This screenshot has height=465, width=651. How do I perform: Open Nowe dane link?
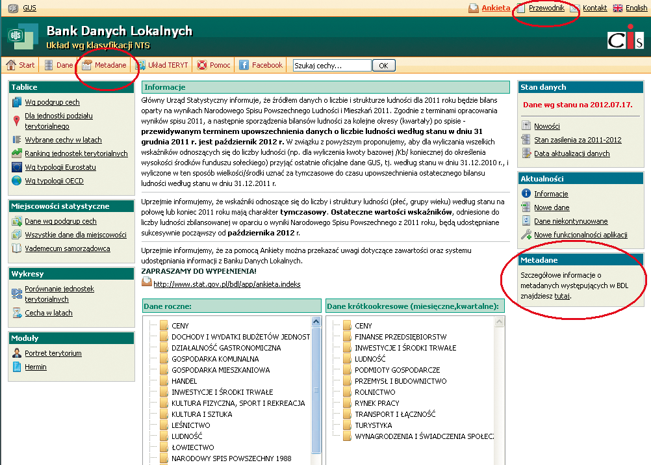(552, 207)
